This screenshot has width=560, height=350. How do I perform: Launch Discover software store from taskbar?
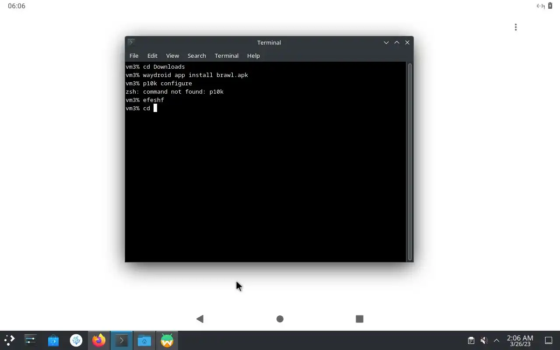point(53,340)
